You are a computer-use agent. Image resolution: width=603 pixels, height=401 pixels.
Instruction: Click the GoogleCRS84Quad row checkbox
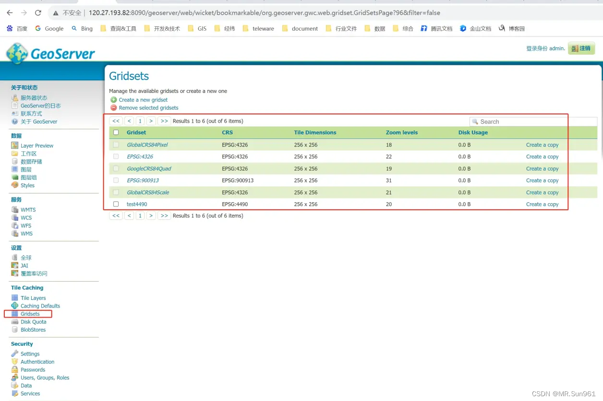click(116, 169)
